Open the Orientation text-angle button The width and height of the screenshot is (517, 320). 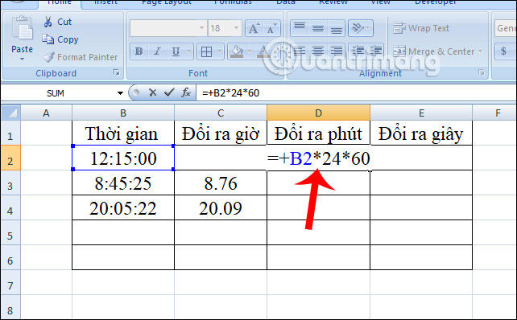(x=361, y=27)
